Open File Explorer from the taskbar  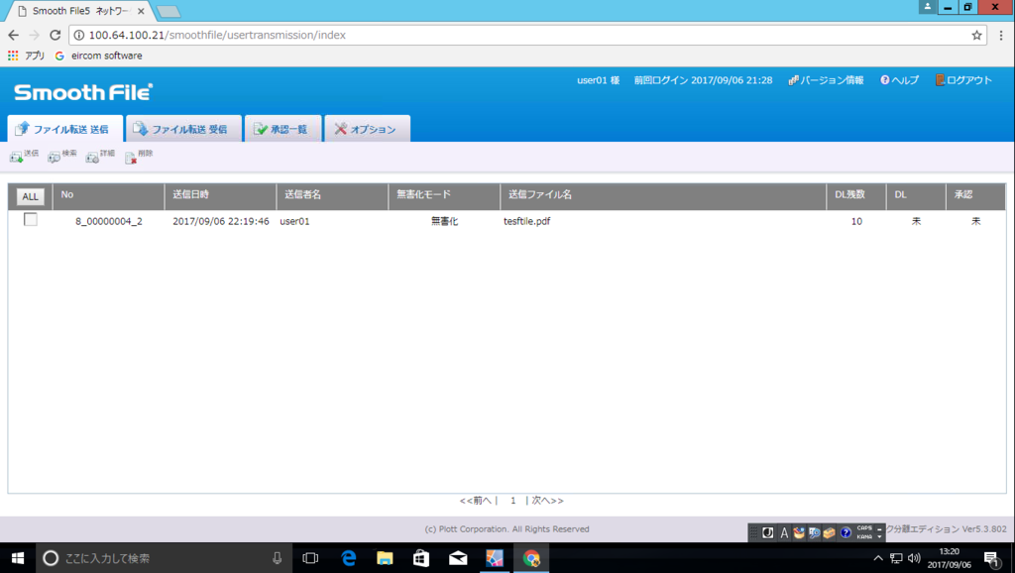(385, 557)
